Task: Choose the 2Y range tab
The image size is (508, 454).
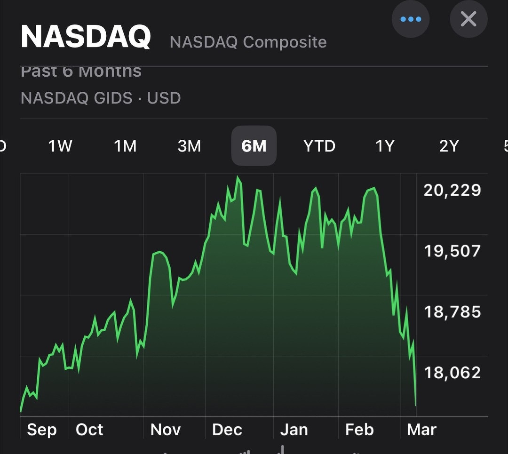Action: (x=449, y=146)
